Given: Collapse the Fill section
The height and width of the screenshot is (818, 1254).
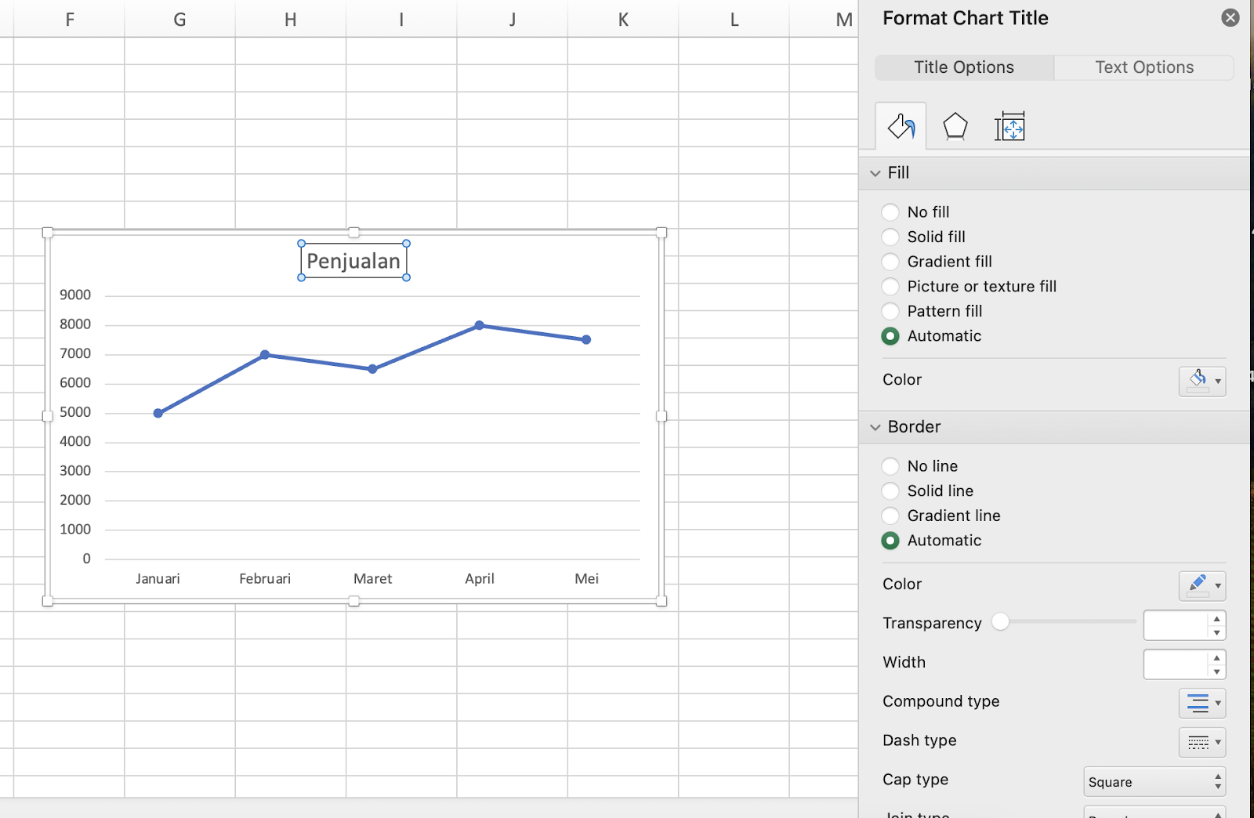Looking at the screenshot, I should coord(875,173).
